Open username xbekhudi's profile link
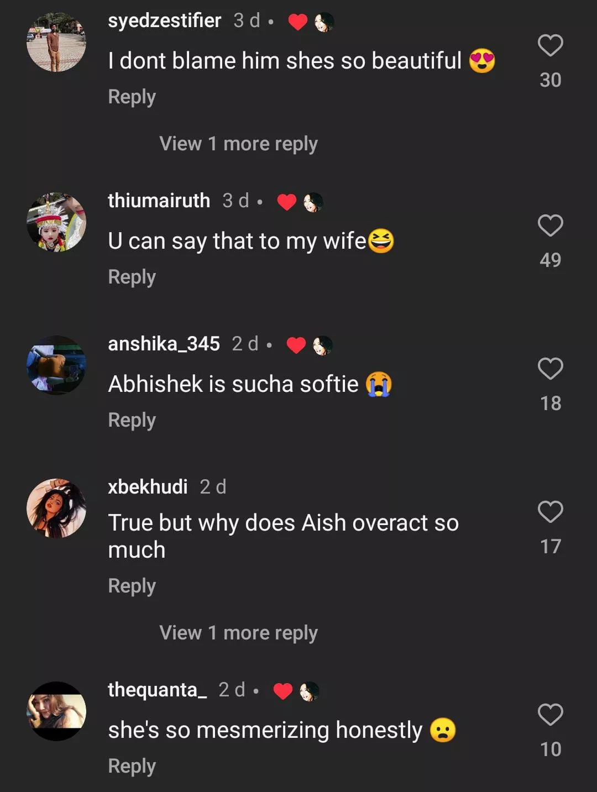The height and width of the screenshot is (792, 597). click(x=148, y=487)
